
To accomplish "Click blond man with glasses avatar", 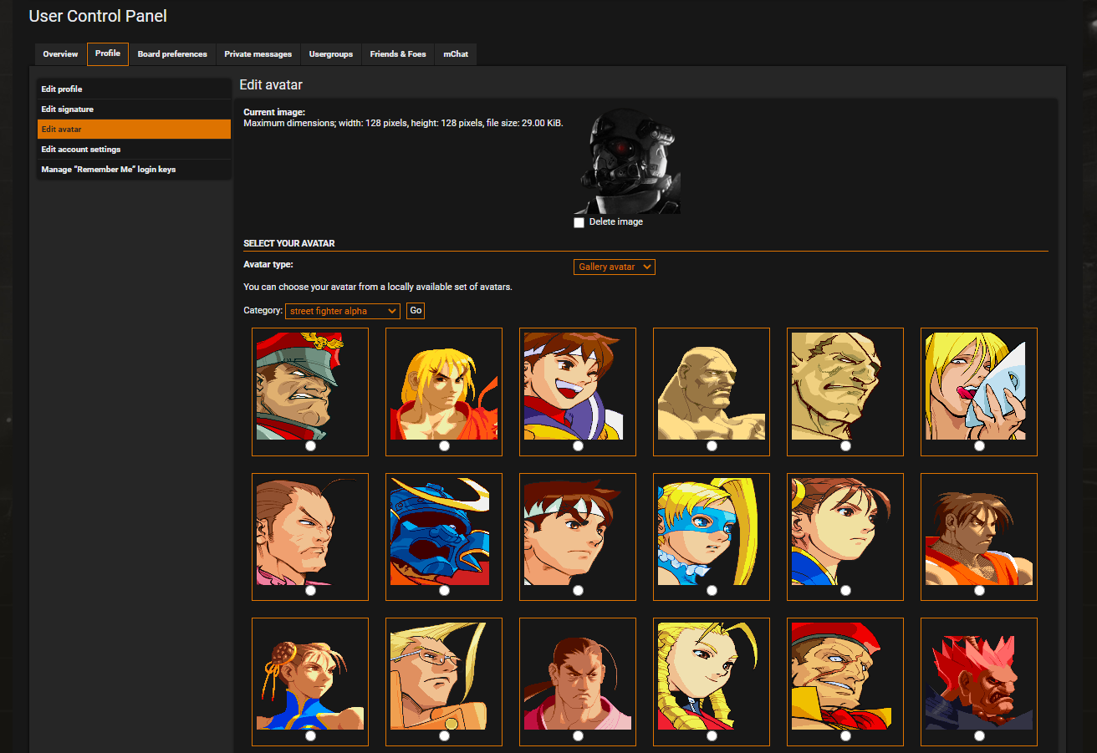I will click(x=444, y=676).
